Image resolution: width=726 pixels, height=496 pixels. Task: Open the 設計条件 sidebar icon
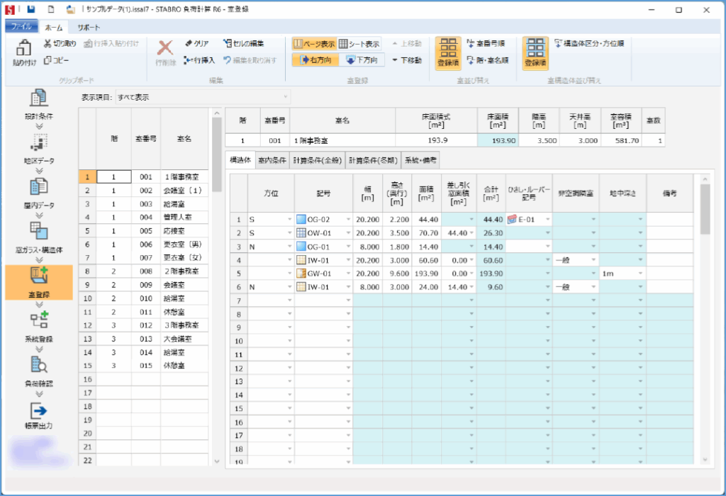click(x=38, y=99)
